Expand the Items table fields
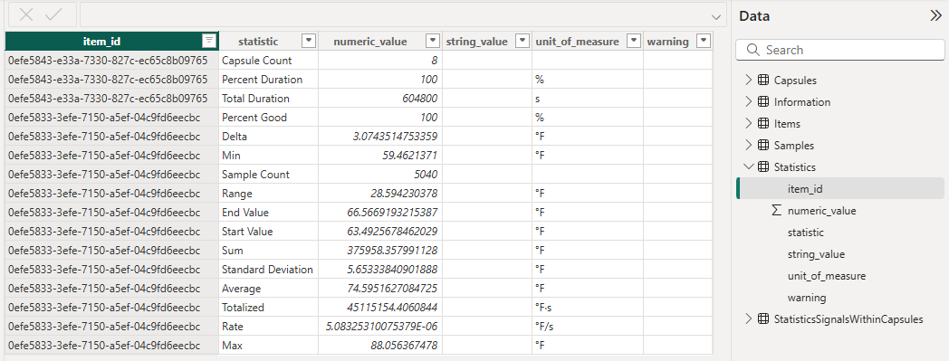Image resolution: width=949 pixels, height=361 pixels. [749, 123]
